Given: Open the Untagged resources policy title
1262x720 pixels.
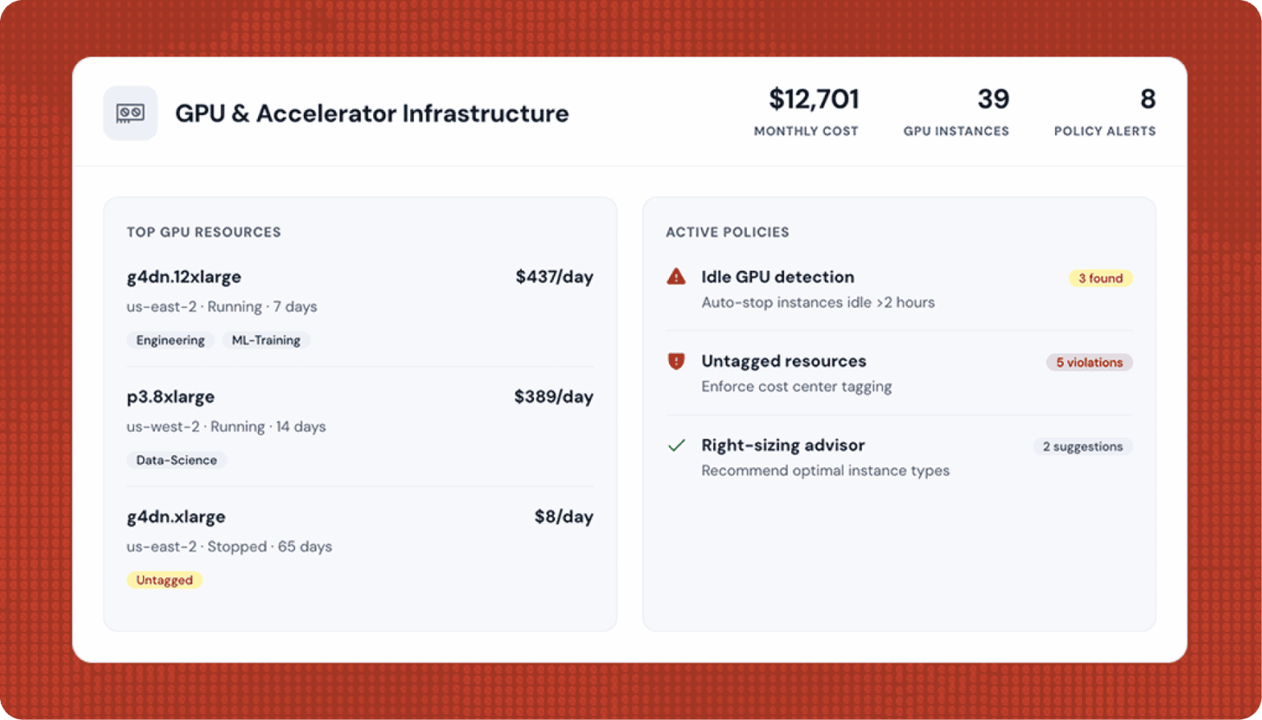Looking at the screenshot, I should [x=783, y=361].
